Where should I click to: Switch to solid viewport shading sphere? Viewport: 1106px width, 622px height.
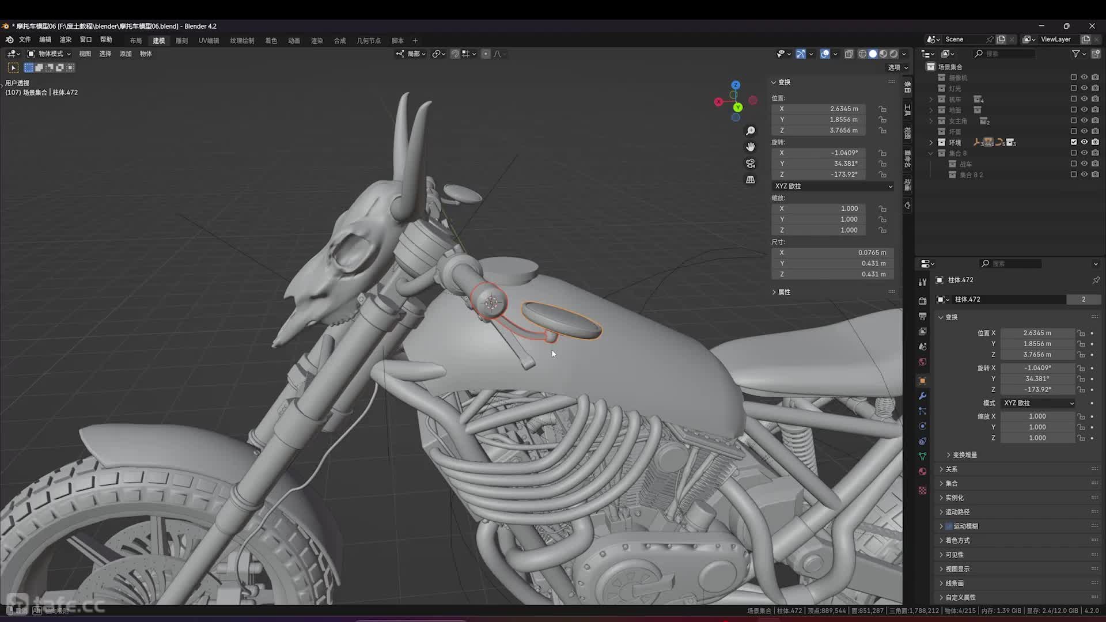click(x=873, y=54)
